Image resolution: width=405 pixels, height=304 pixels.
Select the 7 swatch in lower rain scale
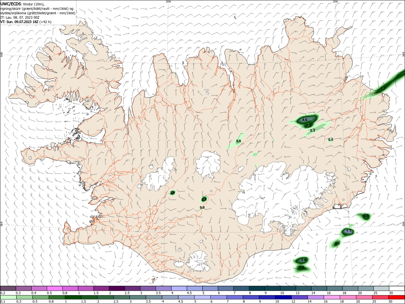click(x=235, y=297)
